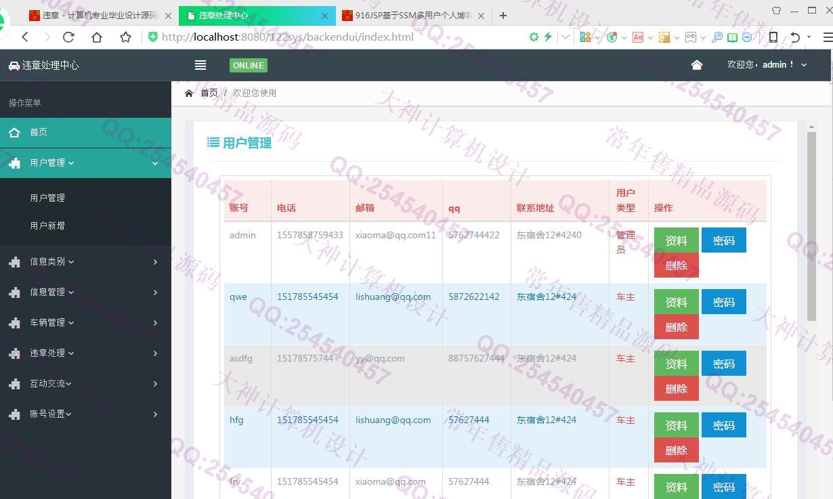833x499 pixels.
Task: Delete the hfg user with 删除
Action: (676, 450)
